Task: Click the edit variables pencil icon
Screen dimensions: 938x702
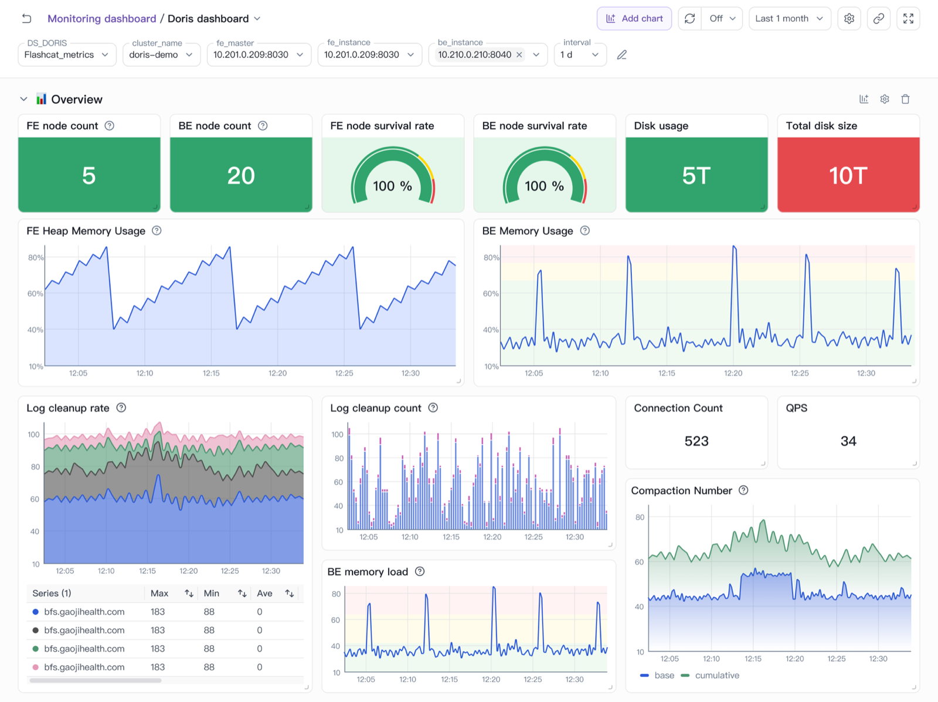Action: pyautogui.click(x=622, y=54)
